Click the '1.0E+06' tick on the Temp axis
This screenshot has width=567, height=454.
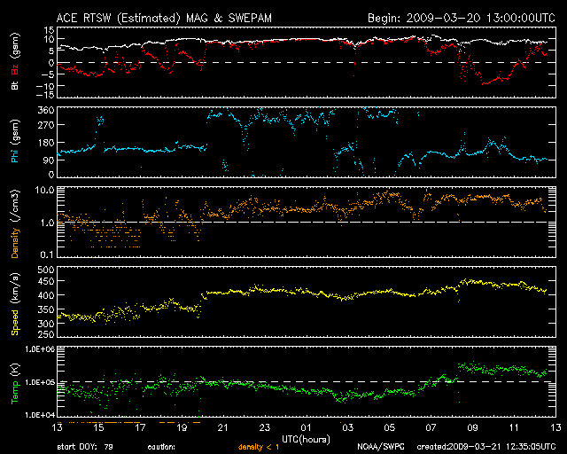[x=39, y=349]
